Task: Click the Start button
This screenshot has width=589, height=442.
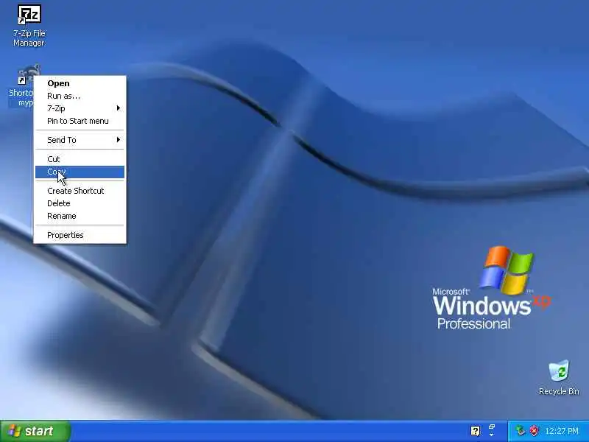Action: click(35, 431)
